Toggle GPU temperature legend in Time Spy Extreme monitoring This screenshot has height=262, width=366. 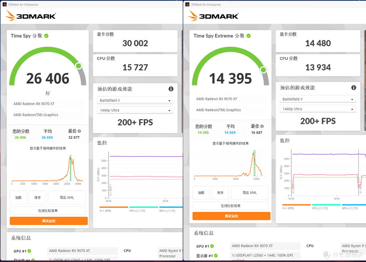(x=353, y=206)
